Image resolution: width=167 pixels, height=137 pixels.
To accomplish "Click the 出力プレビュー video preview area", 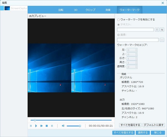I will coord(71,68).
